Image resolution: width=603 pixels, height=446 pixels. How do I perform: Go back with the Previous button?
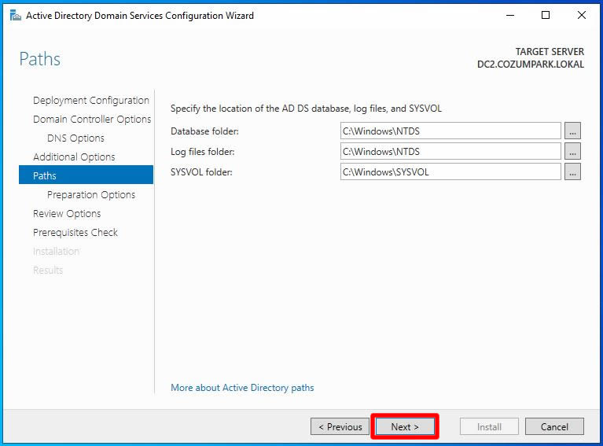[340, 427]
